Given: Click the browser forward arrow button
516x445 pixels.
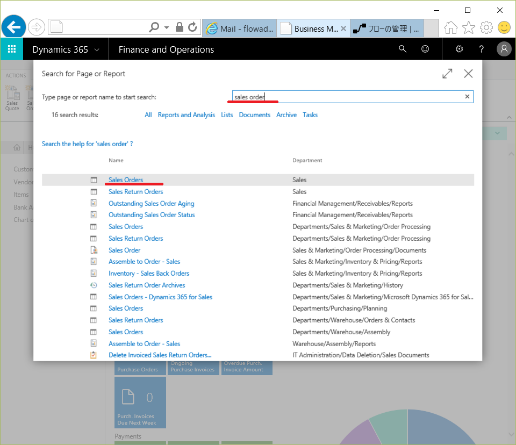Looking at the screenshot, I should [36, 27].
